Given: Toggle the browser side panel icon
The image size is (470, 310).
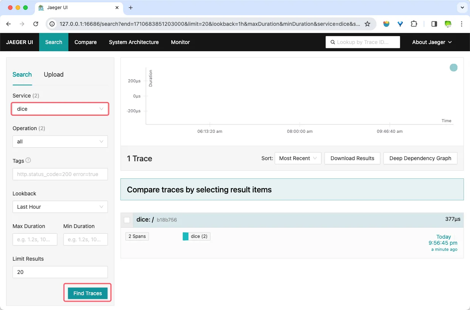Looking at the screenshot, I should point(434,24).
